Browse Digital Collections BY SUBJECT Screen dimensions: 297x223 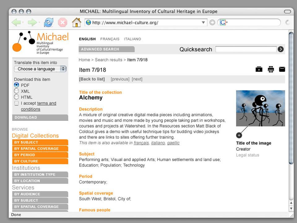pos(40,142)
